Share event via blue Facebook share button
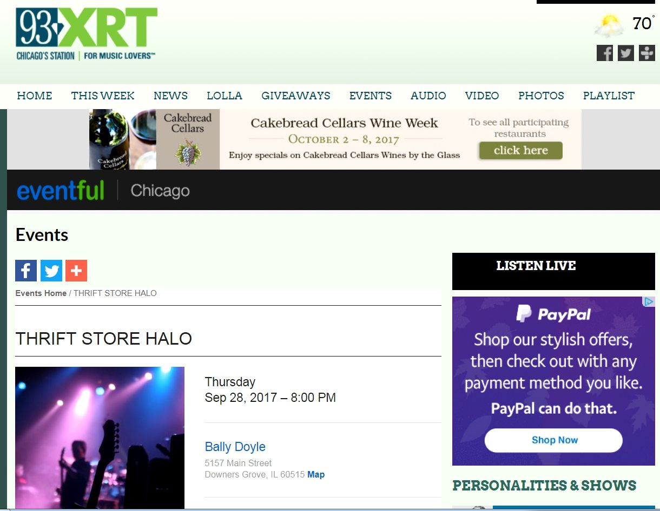This screenshot has width=660, height=511. pos(26,271)
